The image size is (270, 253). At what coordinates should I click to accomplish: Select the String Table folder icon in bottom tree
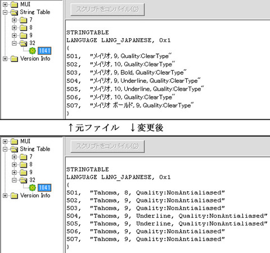14,149
